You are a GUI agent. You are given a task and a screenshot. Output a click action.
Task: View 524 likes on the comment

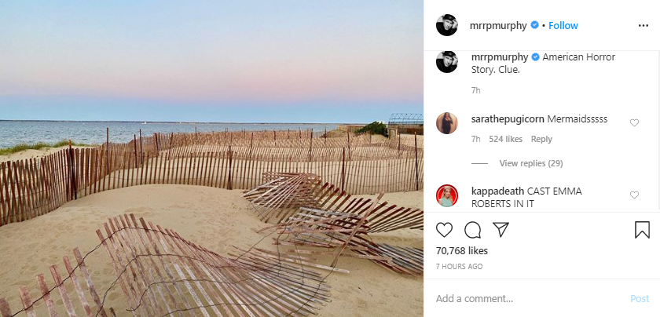click(505, 139)
